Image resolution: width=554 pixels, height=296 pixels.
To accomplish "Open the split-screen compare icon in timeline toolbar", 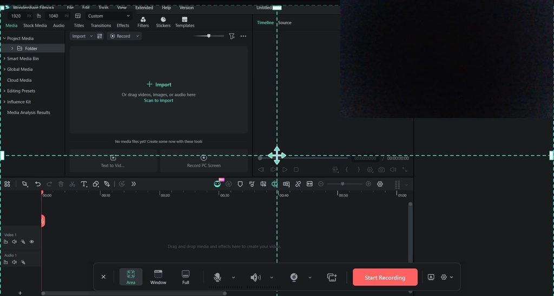I will click(x=263, y=184).
